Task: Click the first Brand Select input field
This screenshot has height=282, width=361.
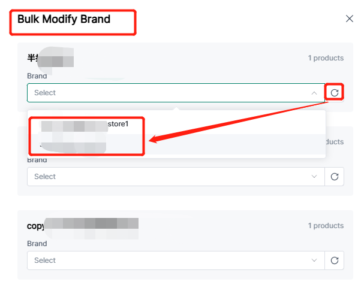Action: coord(168,93)
